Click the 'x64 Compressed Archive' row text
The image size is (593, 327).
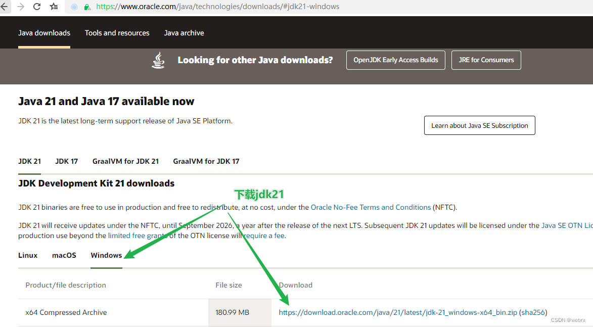tap(66, 312)
